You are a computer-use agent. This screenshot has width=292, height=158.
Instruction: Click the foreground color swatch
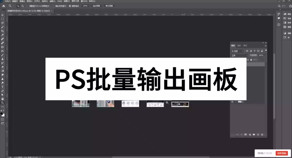[x=2, y=114]
